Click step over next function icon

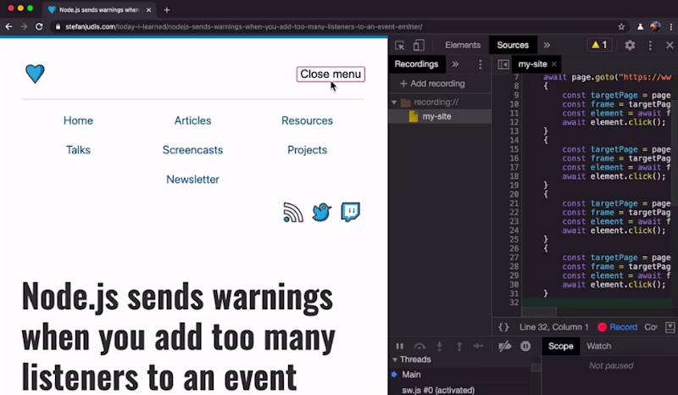(420, 346)
